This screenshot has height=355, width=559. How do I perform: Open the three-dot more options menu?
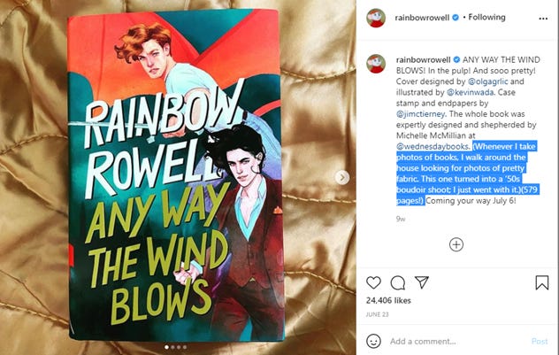(x=543, y=19)
